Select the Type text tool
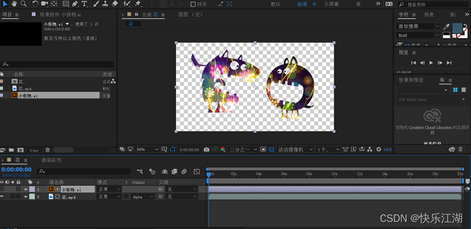This screenshot has width=471, height=229. tap(84, 4)
